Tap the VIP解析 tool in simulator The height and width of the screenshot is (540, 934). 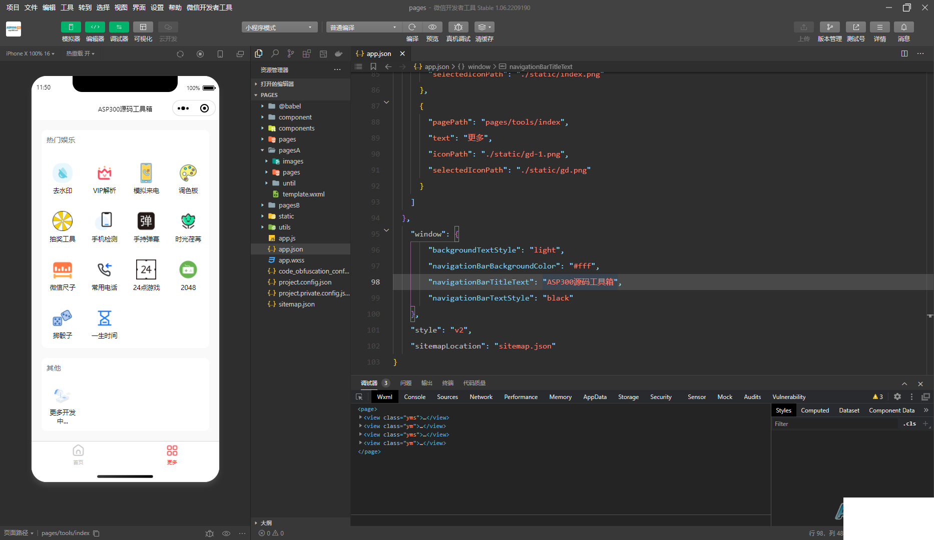click(x=104, y=179)
